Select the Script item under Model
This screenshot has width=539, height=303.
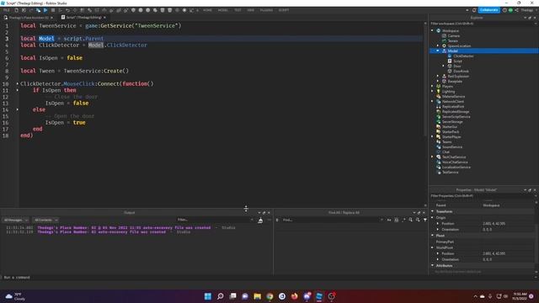457,61
